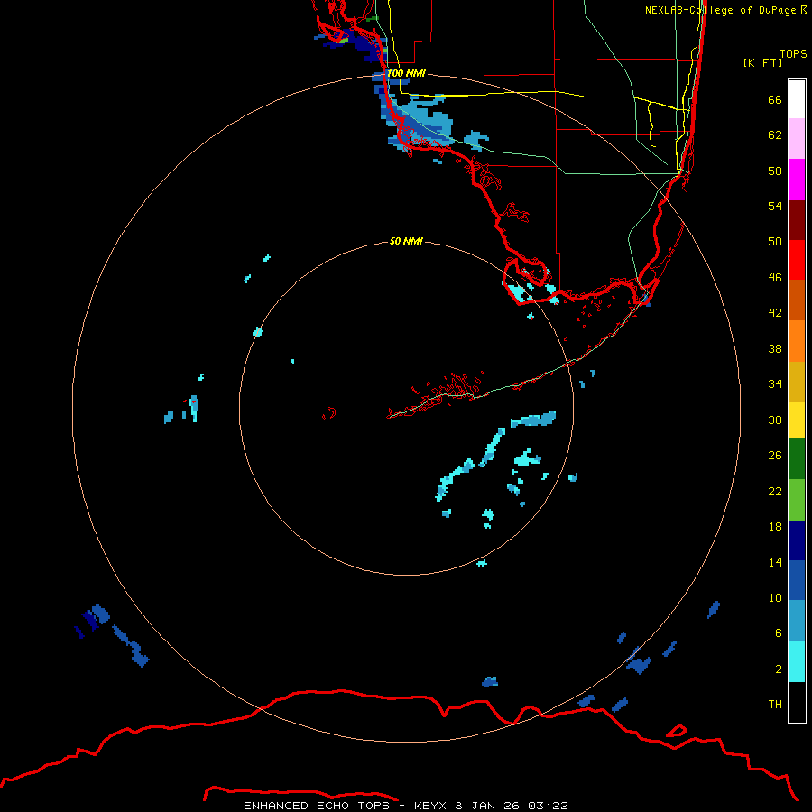
Task: Click the white swatch in the tops legend
Action: pos(797,99)
